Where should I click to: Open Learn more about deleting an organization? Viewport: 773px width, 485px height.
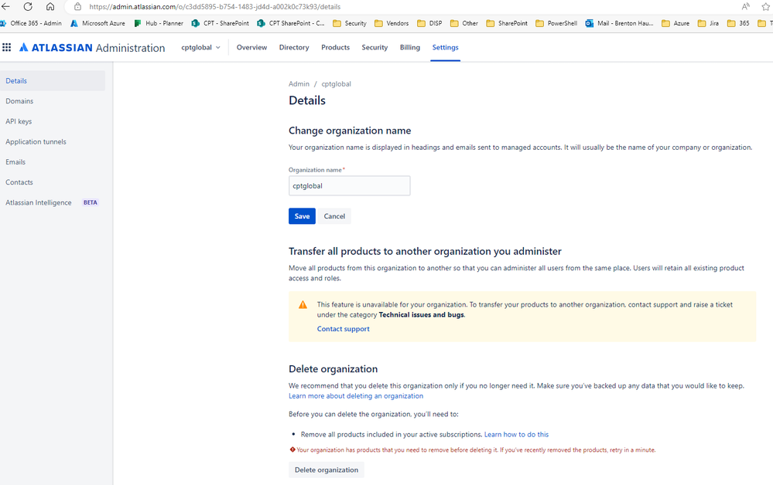(x=356, y=396)
